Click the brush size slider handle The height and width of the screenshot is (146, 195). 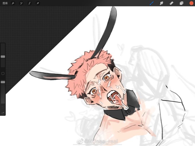click(x=3, y=57)
